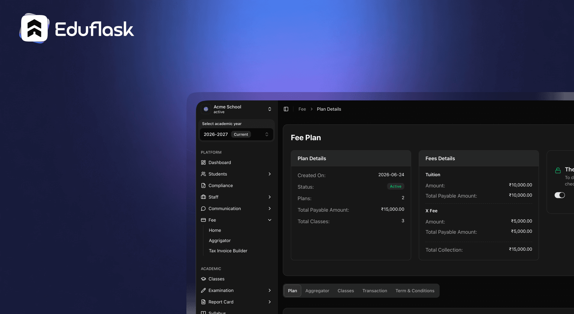Expand the Students submenu chevron
This screenshot has height=314, width=574.
pyautogui.click(x=270, y=174)
